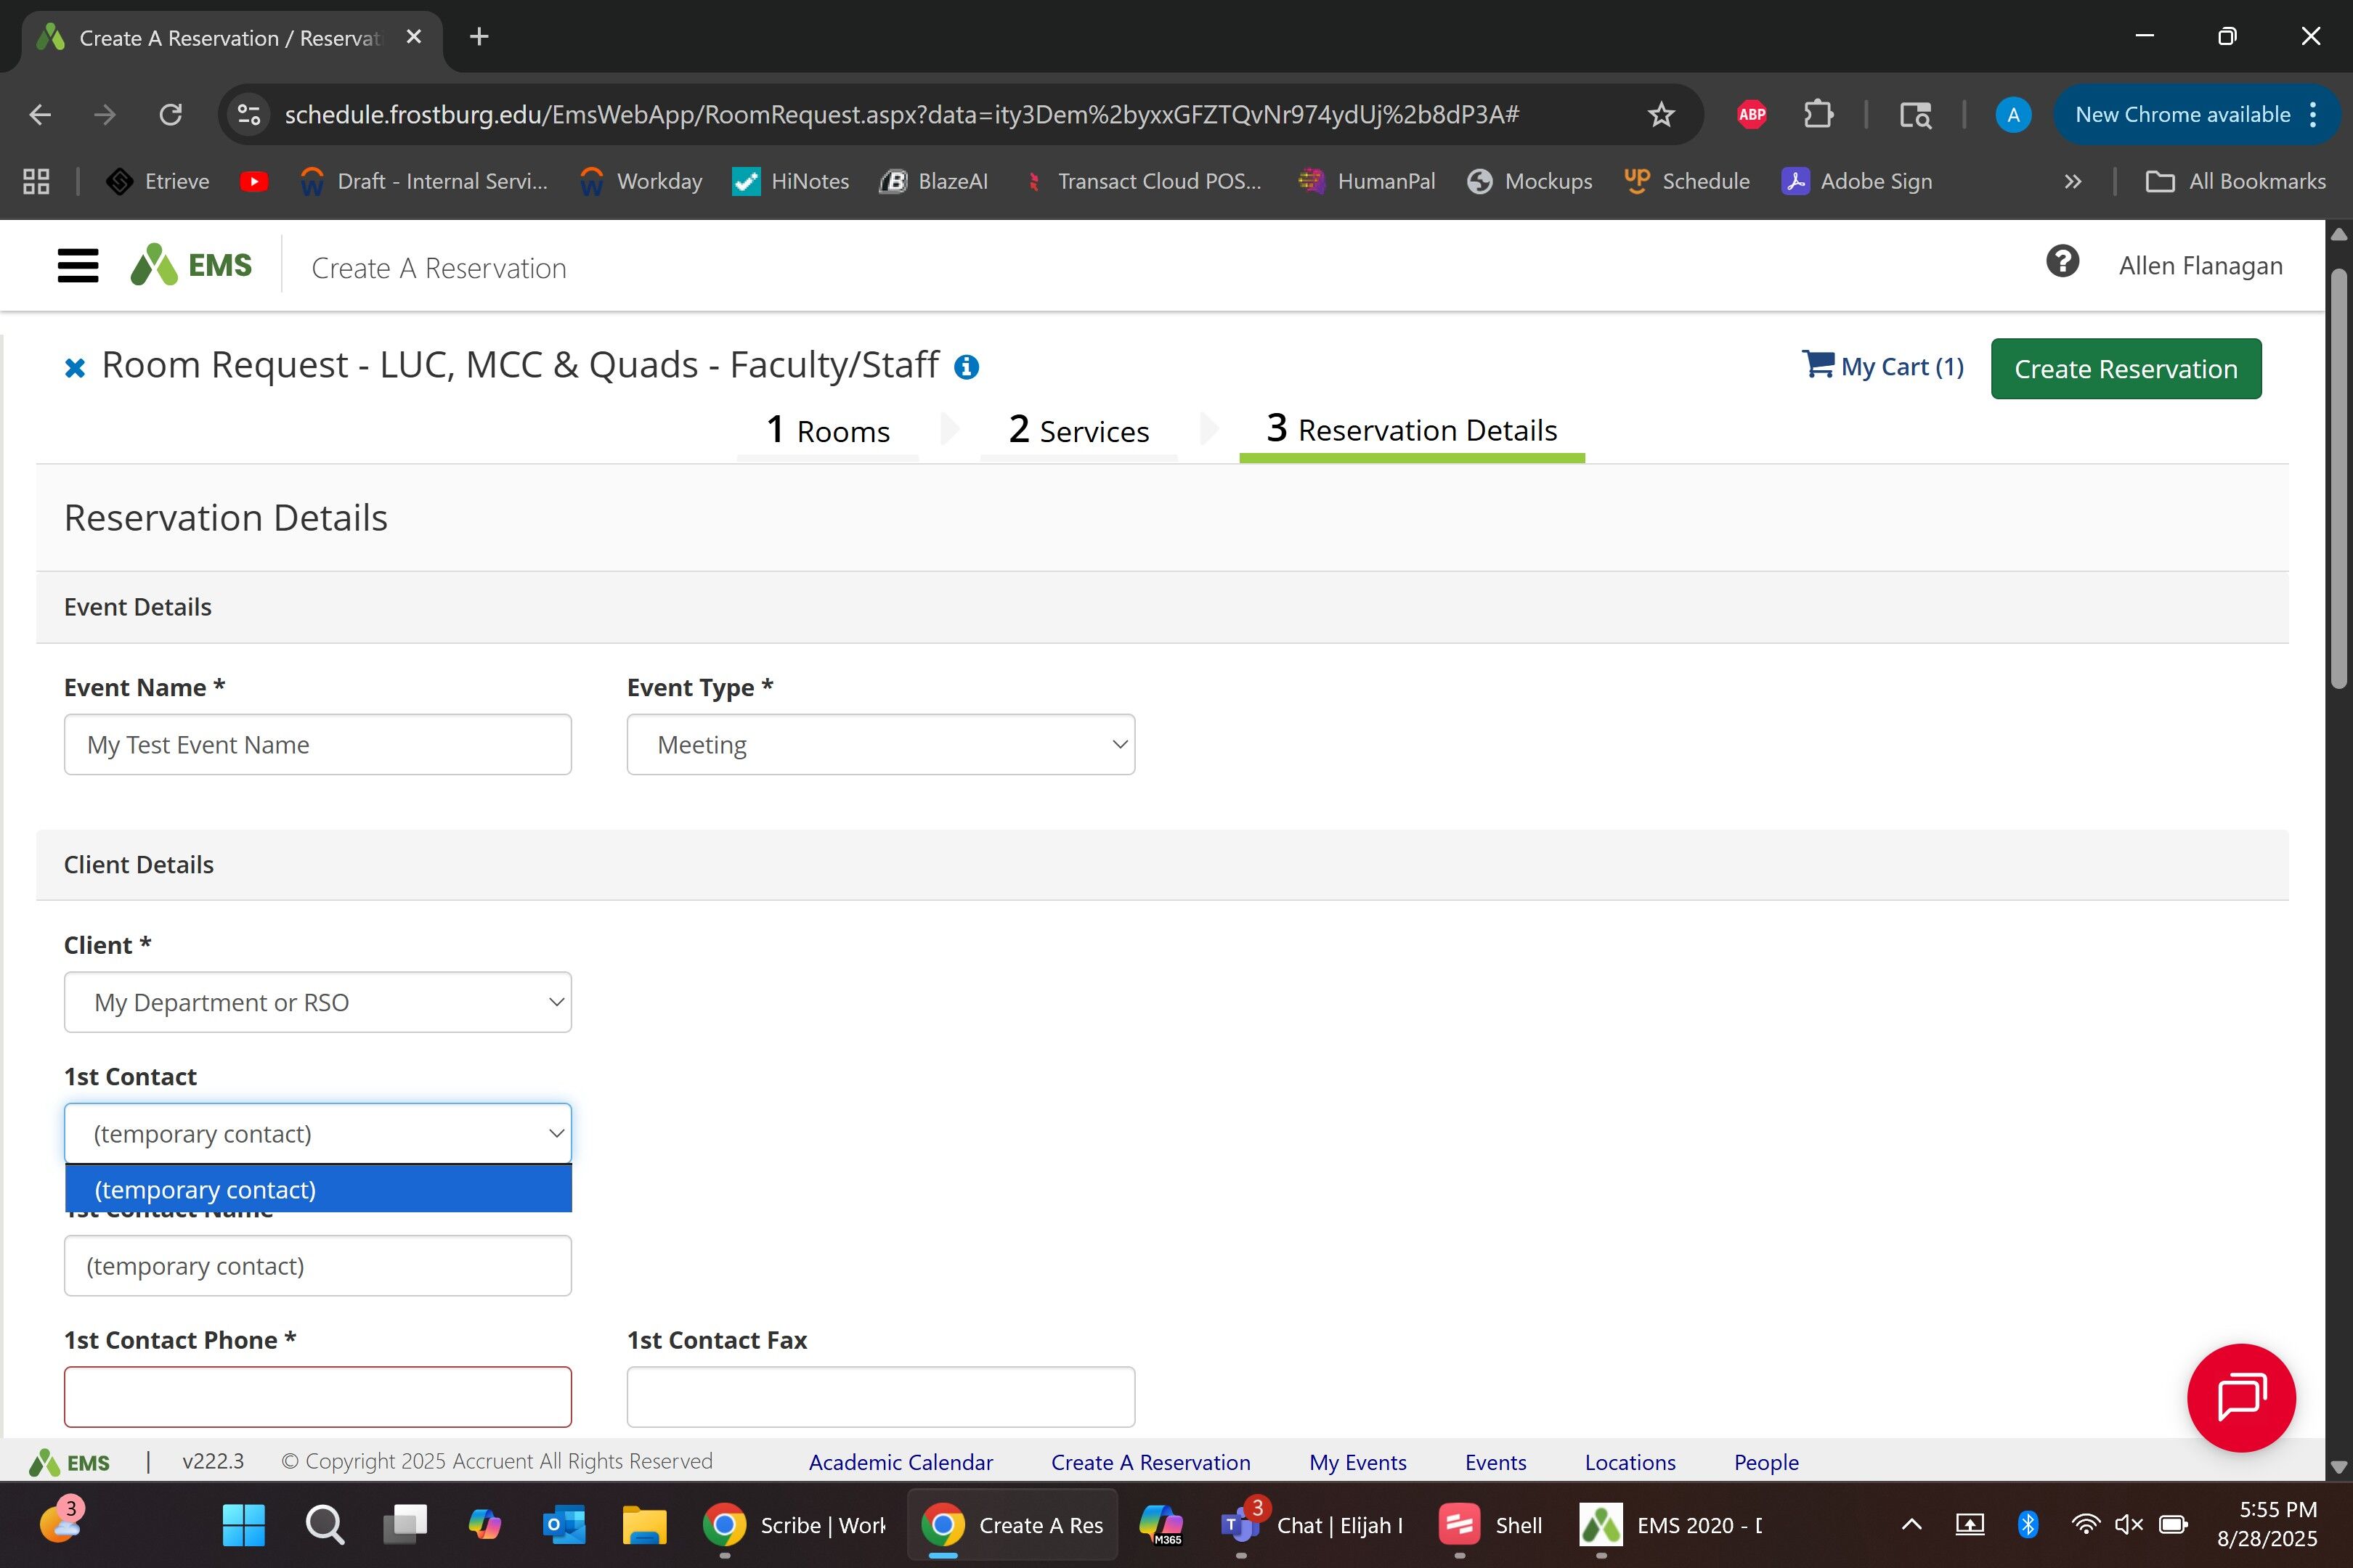Open the Chrome extensions puzzle icon
Viewport: 2353px width, 1568px height.
pyautogui.click(x=1818, y=115)
